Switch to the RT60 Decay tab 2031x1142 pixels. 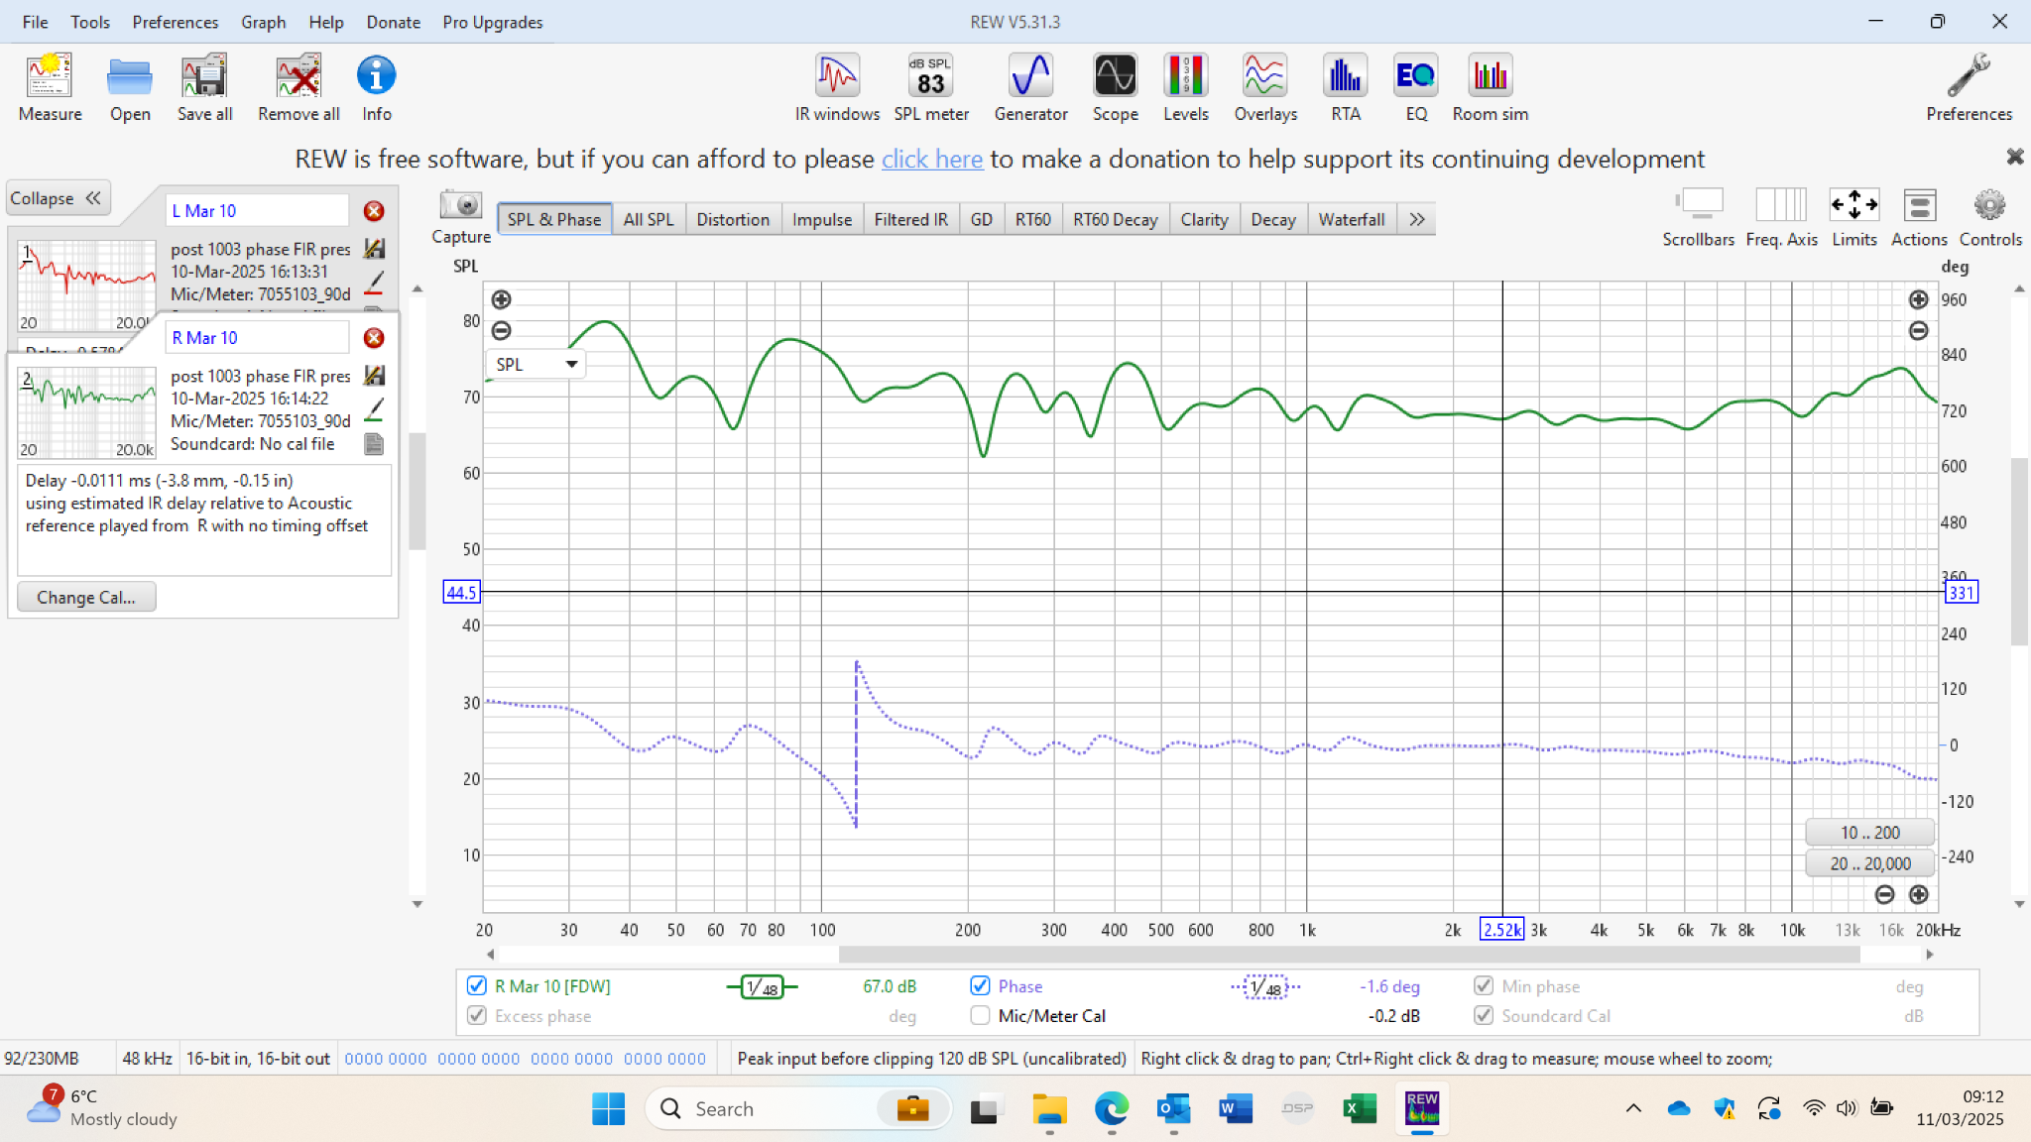coord(1115,219)
